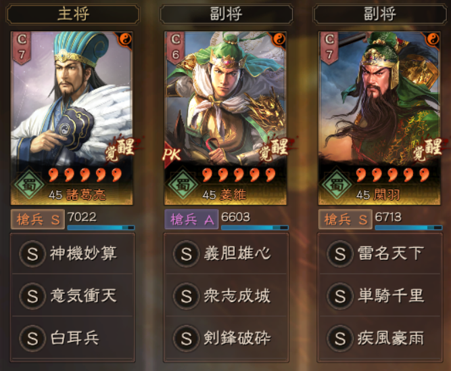Click the yin-yang icon on 諸葛亮's card
Image resolution: width=451 pixels, height=371 pixels.
125,39
